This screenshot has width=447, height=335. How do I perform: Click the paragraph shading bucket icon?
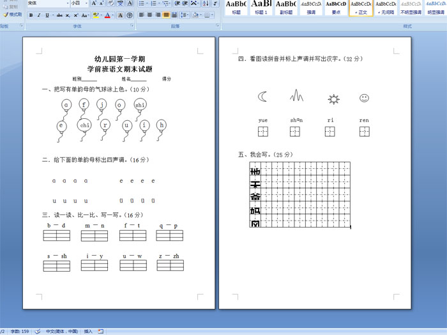[195, 15]
